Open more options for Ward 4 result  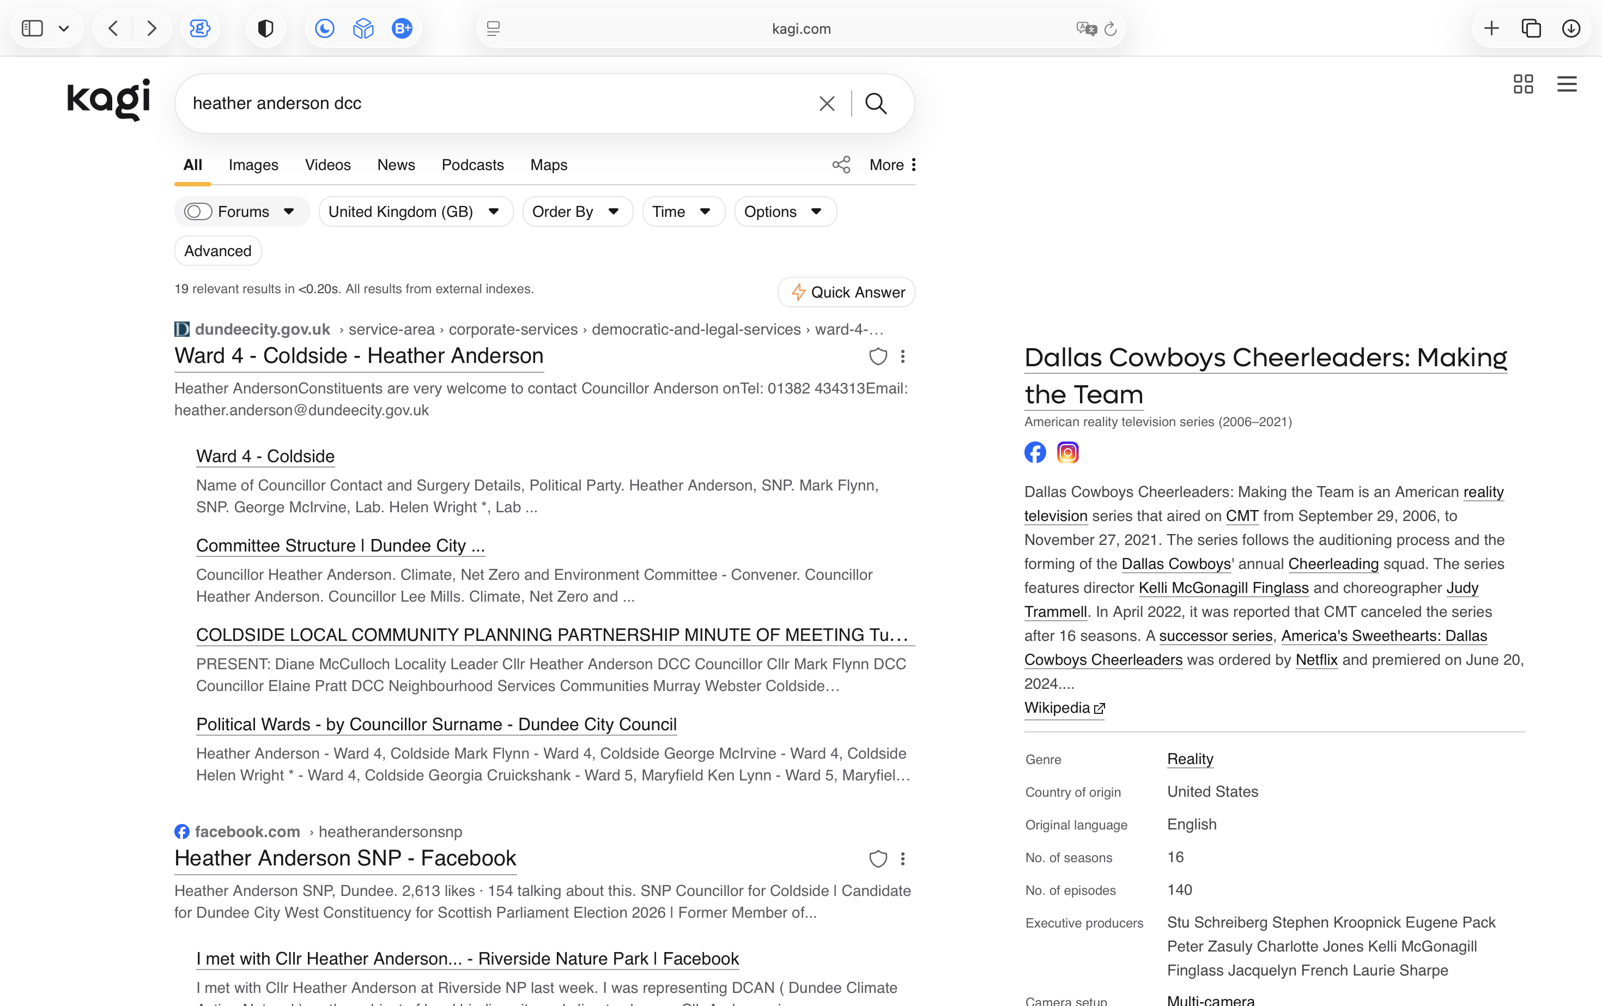(x=903, y=356)
